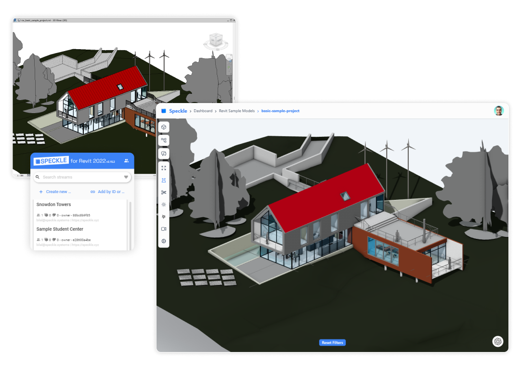Open the scene explorer graph icon
The height and width of the screenshot is (365, 520).
coord(164,140)
